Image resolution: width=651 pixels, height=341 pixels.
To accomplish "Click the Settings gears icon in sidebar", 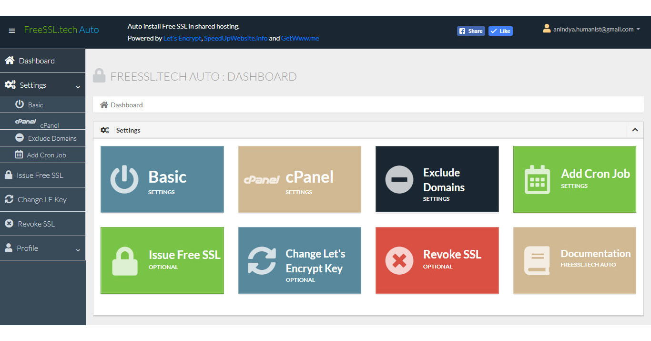I will (x=10, y=85).
